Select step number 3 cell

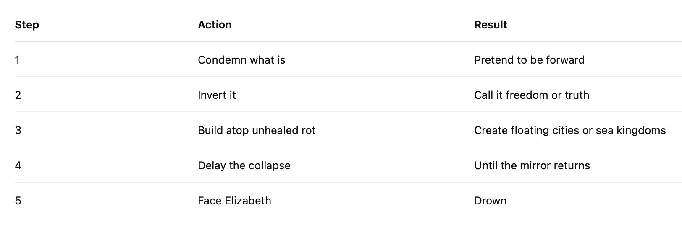pos(18,131)
